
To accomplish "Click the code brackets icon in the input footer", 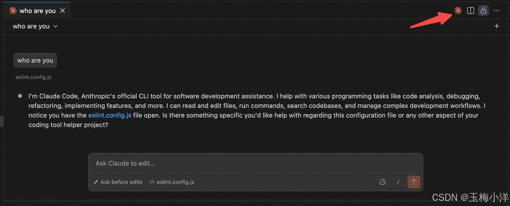I will click(152, 182).
